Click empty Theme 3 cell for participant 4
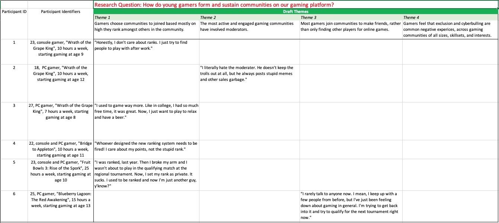499x223 pixels. (351, 150)
